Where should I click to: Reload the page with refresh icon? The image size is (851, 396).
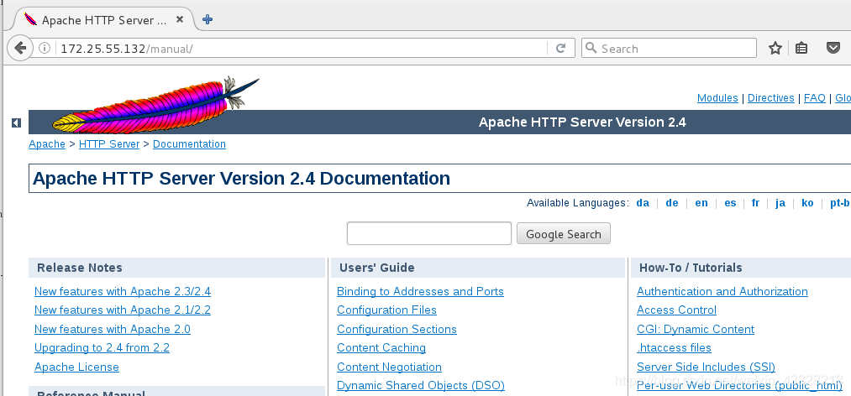point(561,48)
